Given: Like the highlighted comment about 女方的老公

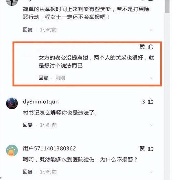Looking at the screenshot, I should pos(151,47).
